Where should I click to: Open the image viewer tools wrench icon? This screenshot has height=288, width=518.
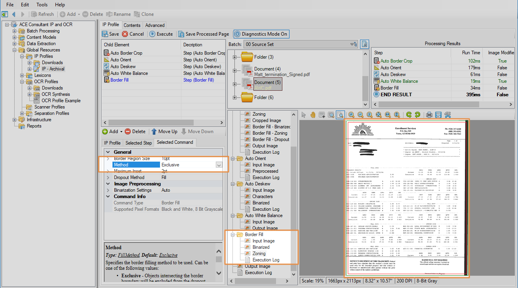pyautogui.click(x=448, y=115)
